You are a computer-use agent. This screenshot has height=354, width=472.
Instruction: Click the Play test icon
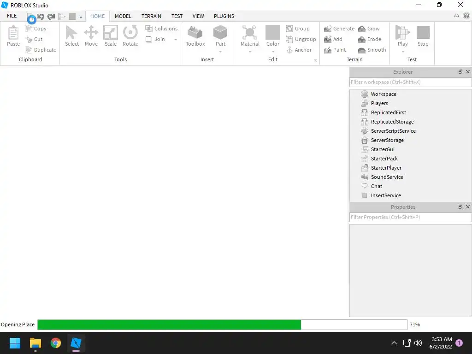tap(402, 33)
